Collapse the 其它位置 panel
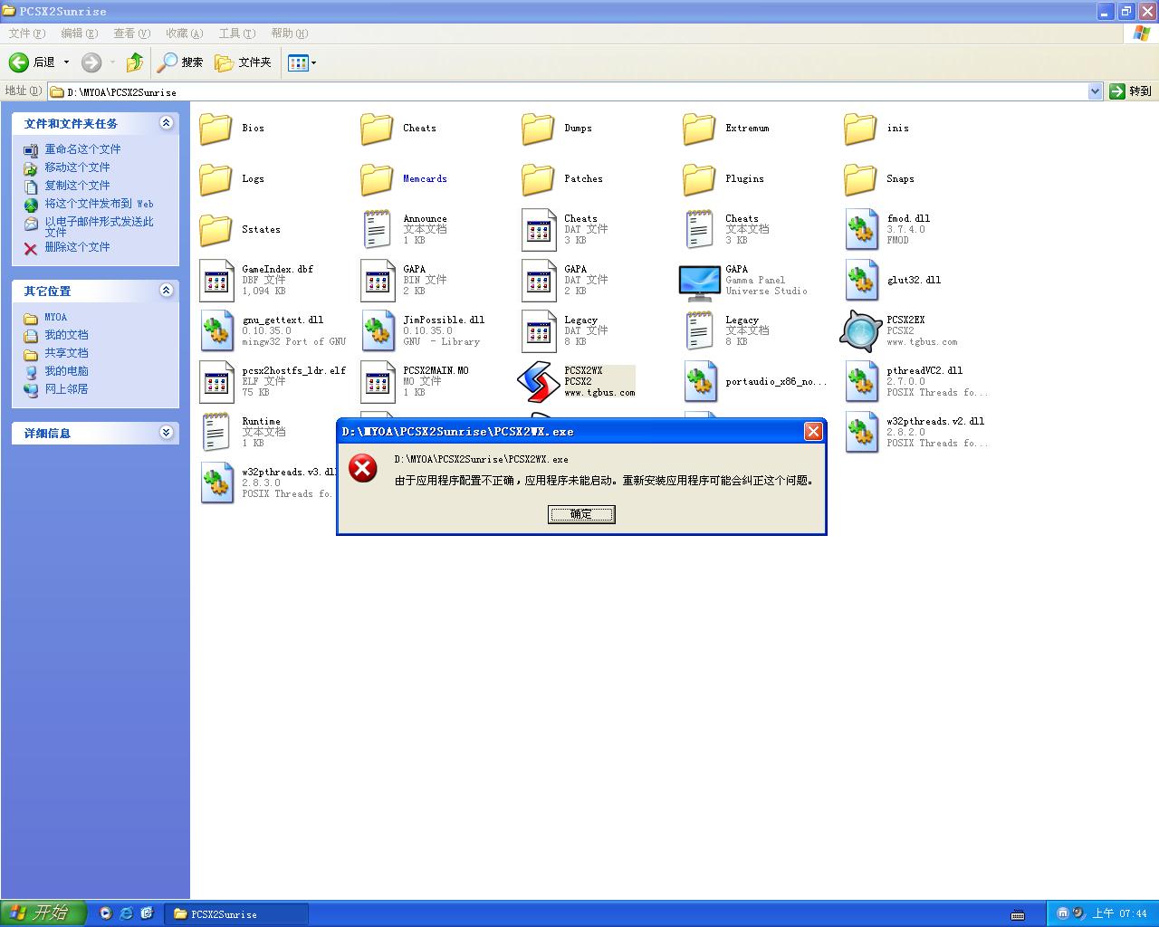Image resolution: width=1159 pixels, height=927 pixels. coord(166,291)
